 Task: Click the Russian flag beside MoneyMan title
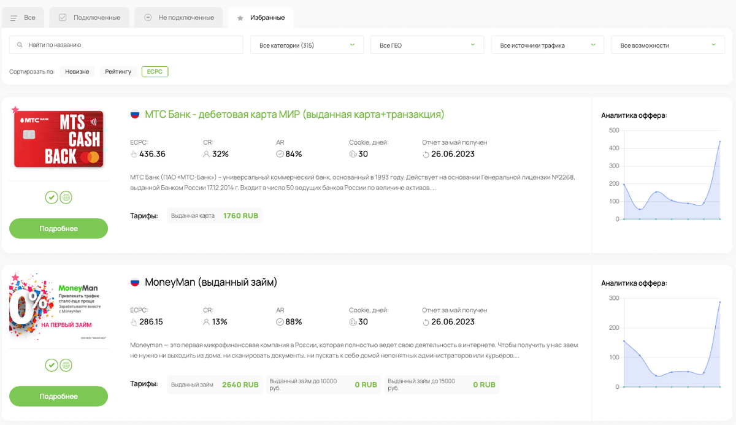tap(135, 283)
